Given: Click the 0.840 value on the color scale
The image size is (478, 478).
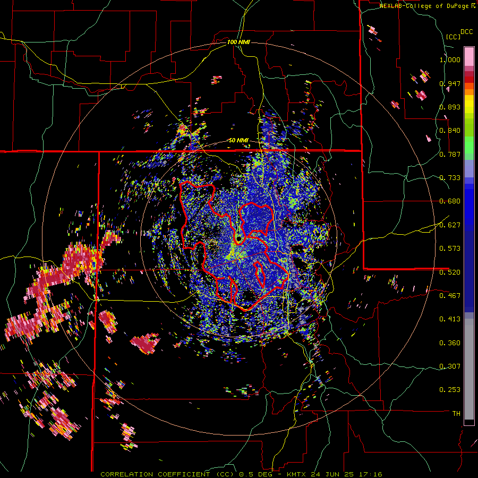Looking at the screenshot, I should tap(450, 131).
